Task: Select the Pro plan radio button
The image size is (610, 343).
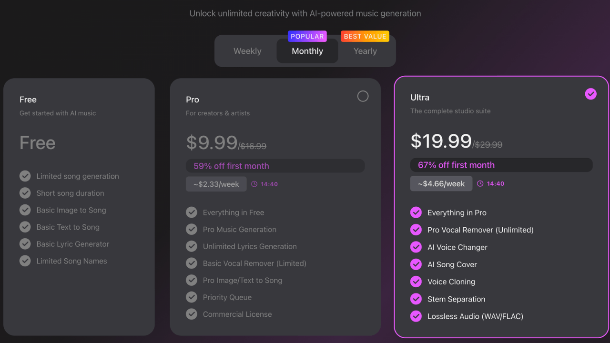Action: pyautogui.click(x=363, y=96)
